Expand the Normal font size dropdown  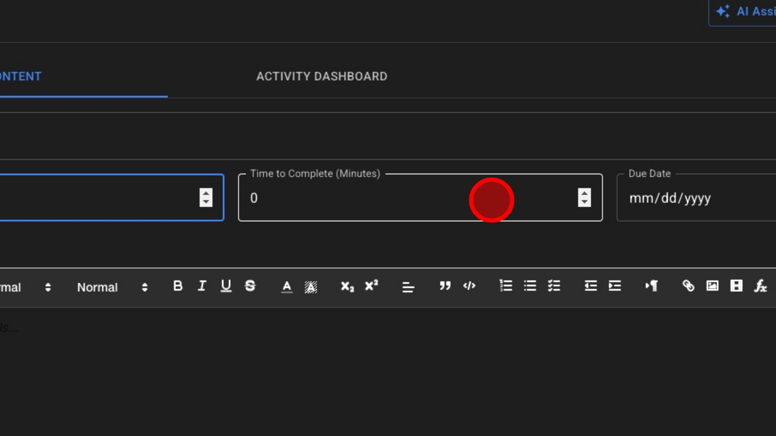click(x=112, y=287)
